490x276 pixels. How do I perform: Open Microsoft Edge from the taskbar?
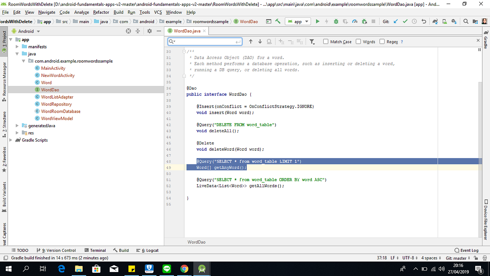click(61, 269)
